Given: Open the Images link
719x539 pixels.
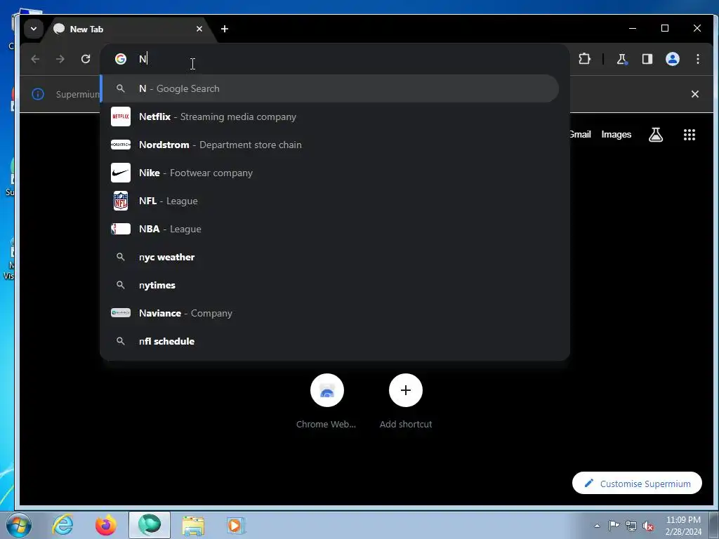Looking at the screenshot, I should [x=616, y=134].
